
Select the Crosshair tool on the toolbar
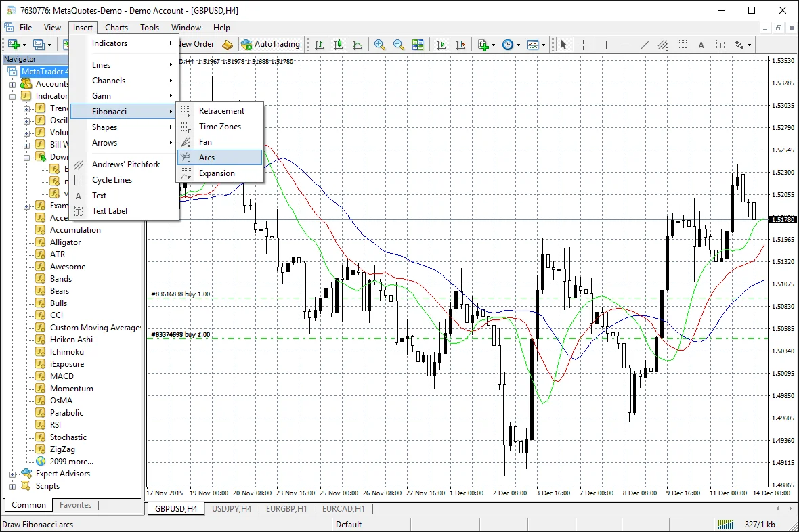pyautogui.click(x=583, y=44)
